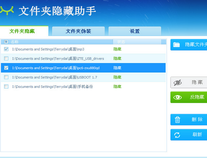Open the 文件夹伪装 tab

(x=78, y=31)
